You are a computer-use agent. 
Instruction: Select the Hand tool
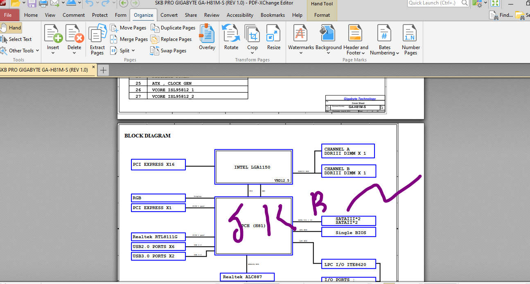(11, 28)
